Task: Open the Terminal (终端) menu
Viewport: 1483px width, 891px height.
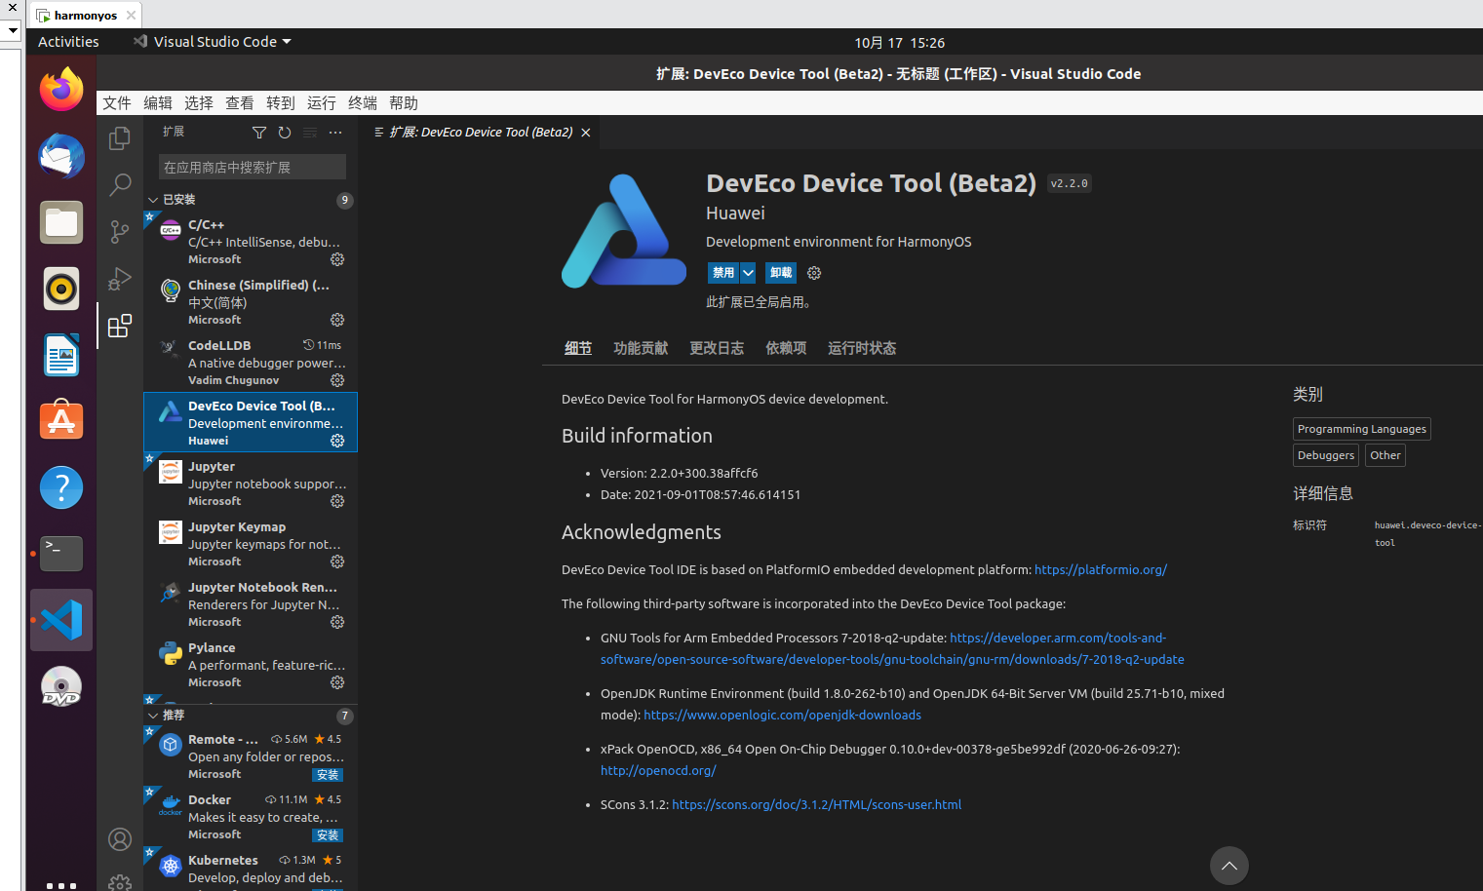Action: tap(363, 103)
